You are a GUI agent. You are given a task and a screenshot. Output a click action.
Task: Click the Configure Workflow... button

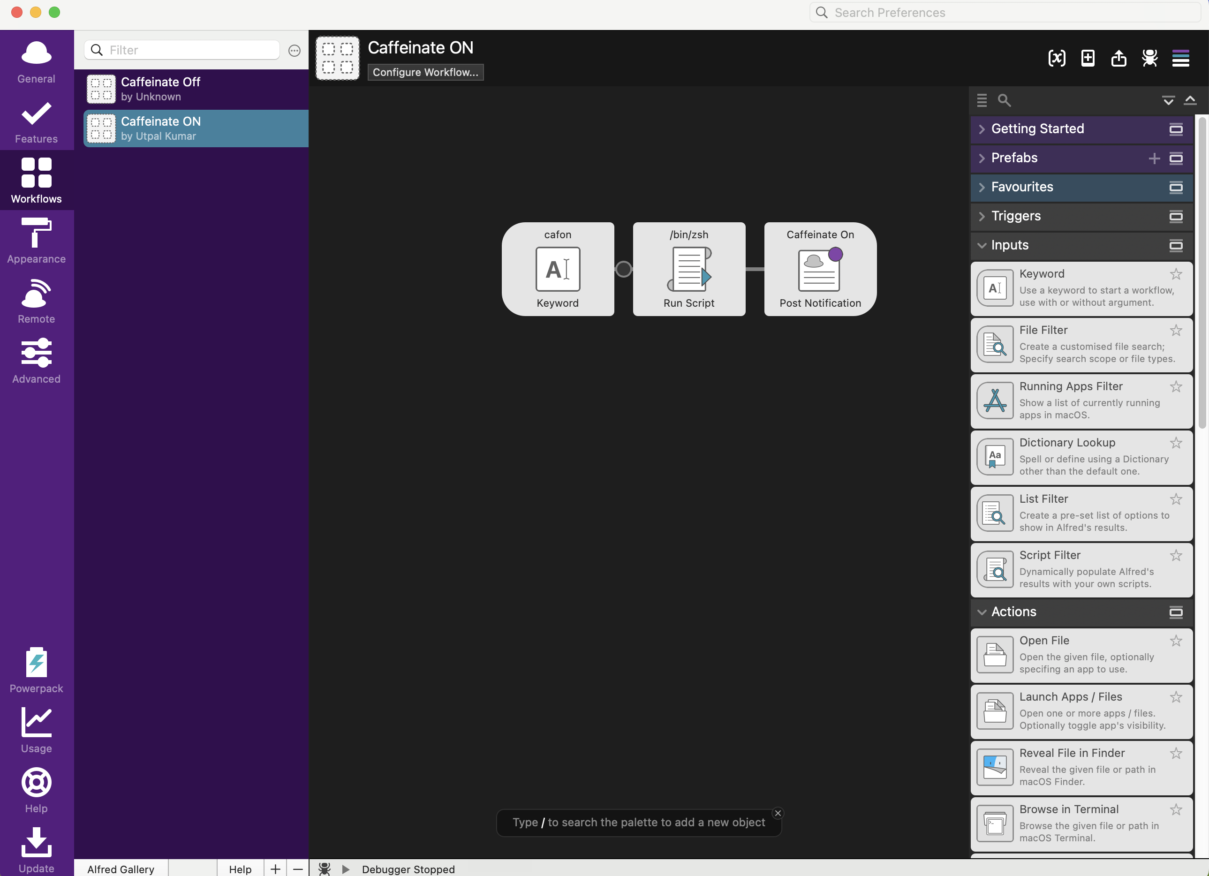point(425,72)
